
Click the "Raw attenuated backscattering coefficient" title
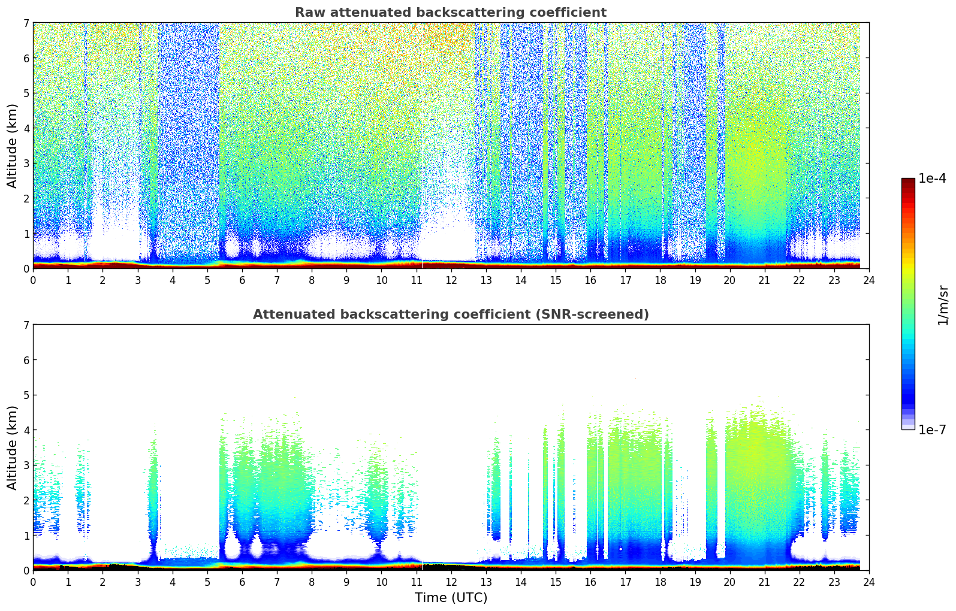(451, 13)
